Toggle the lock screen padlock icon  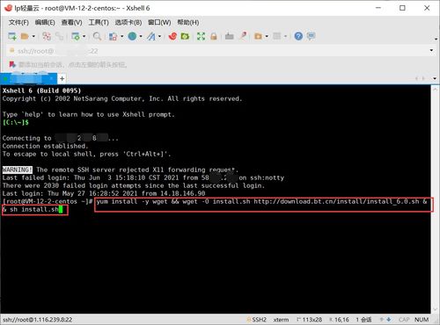click(x=214, y=36)
